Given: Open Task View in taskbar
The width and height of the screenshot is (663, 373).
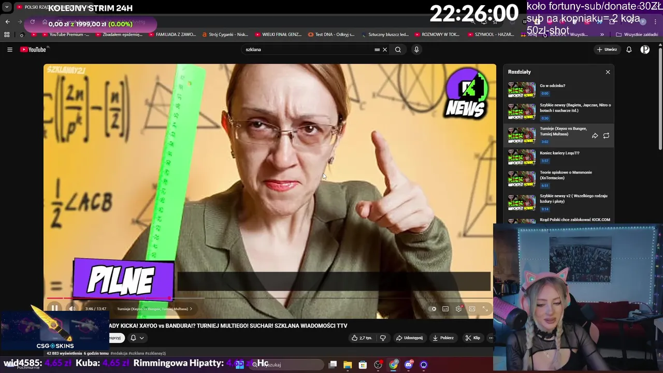Looking at the screenshot, I should coord(333,365).
